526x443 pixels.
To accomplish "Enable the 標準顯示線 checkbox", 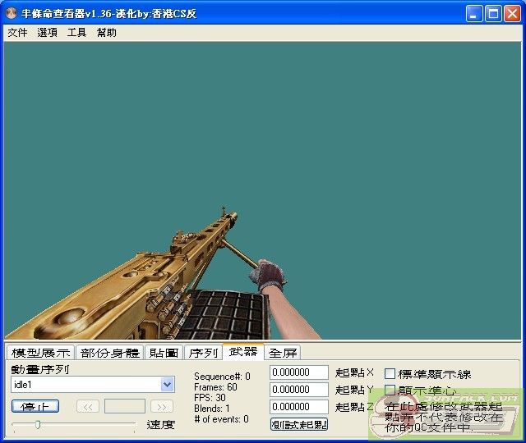I will click(x=390, y=374).
